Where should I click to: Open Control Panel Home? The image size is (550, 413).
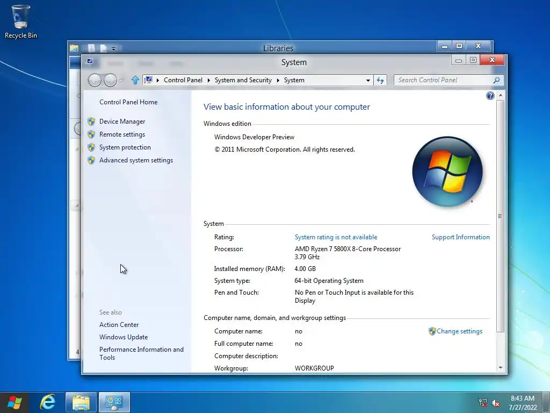point(128,102)
